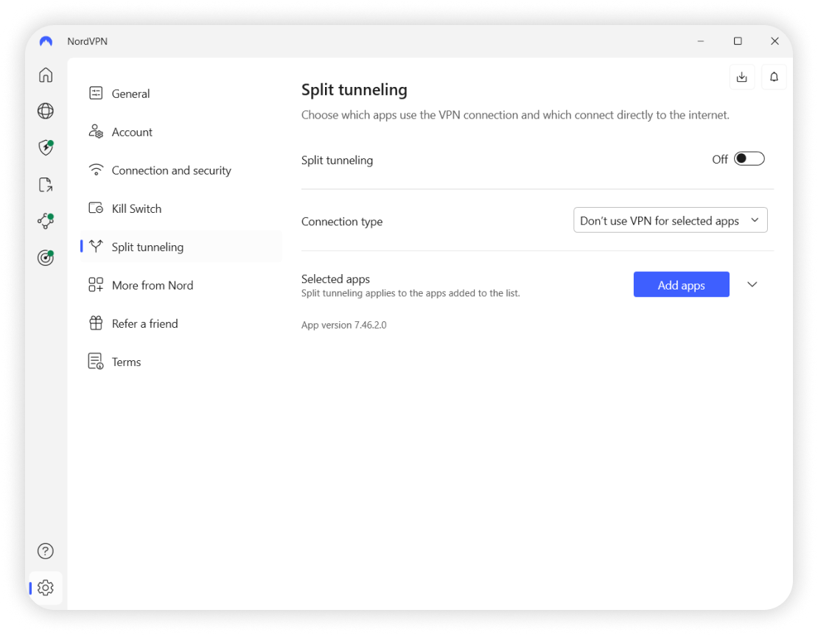Open the Dark Web Monitor target icon
Screen dimensions: 818x635
46,258
